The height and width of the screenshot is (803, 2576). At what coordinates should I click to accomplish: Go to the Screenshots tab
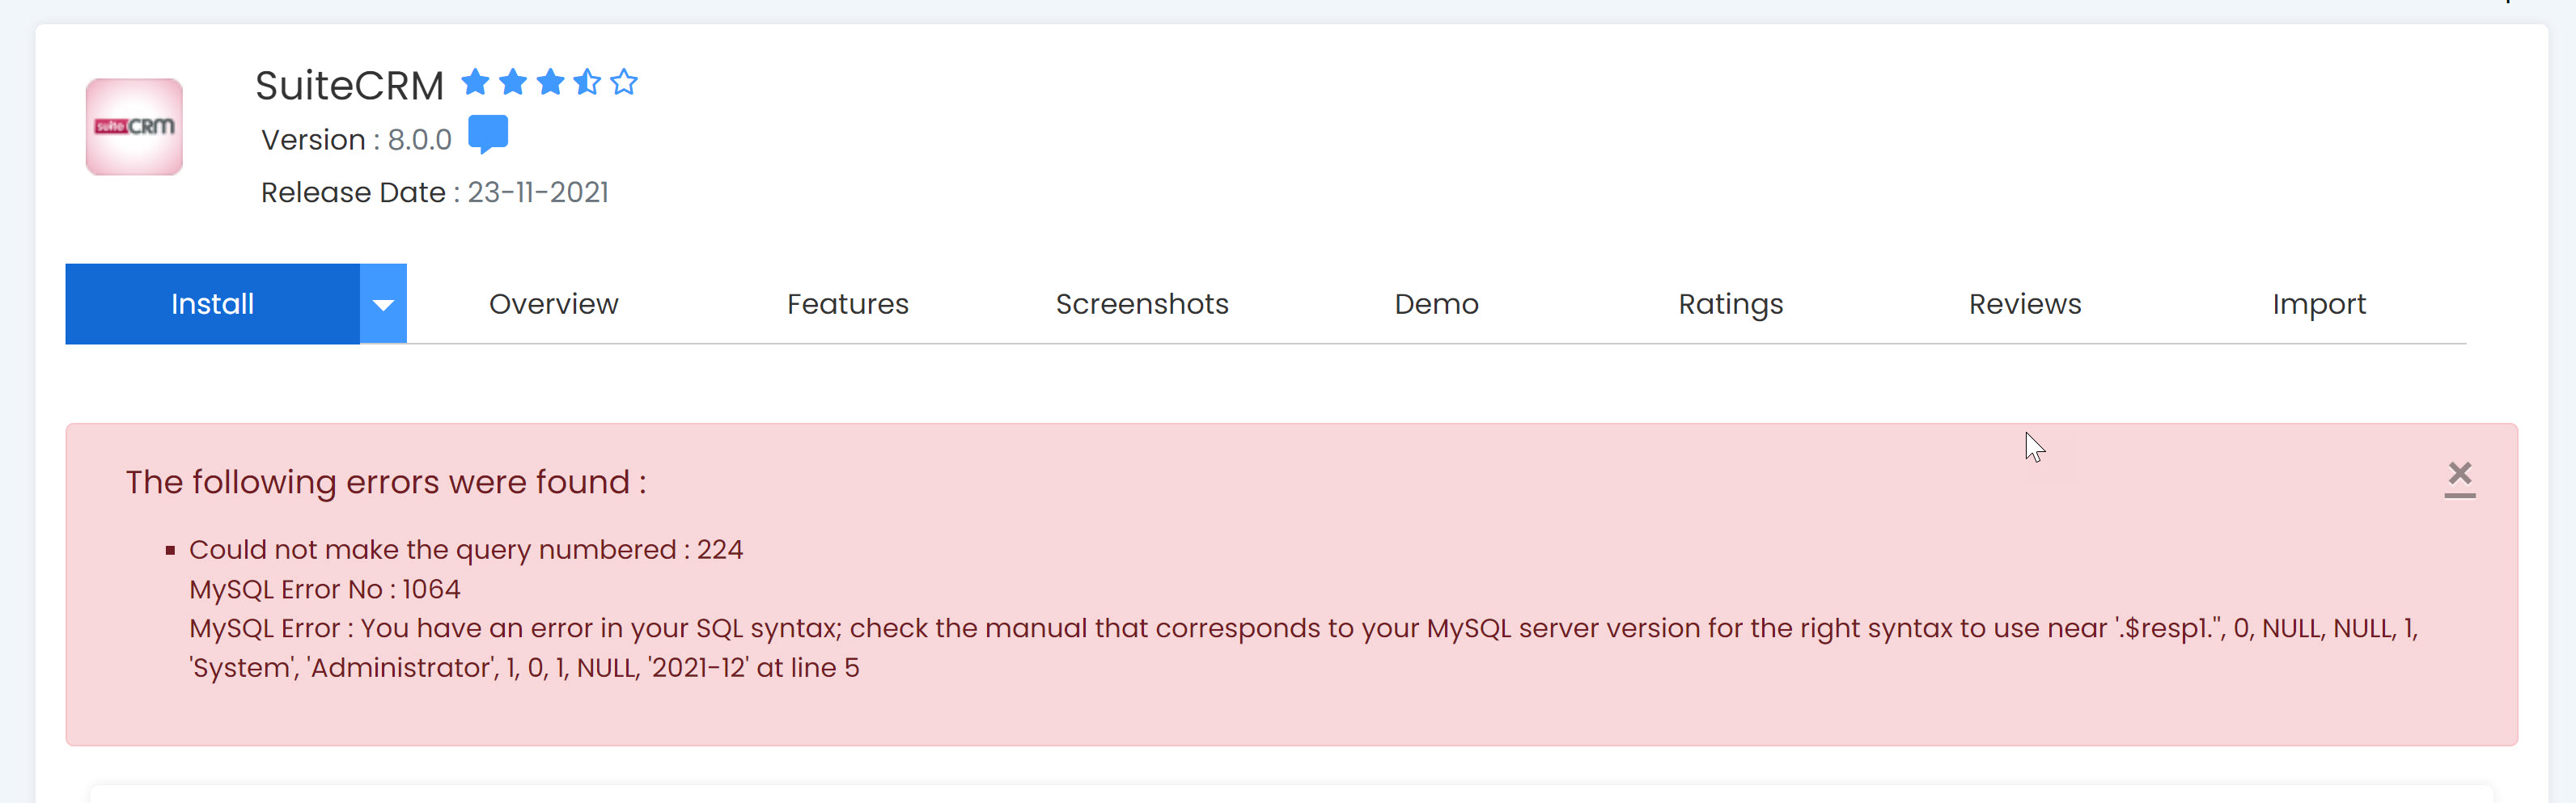tap(1142, 304)
